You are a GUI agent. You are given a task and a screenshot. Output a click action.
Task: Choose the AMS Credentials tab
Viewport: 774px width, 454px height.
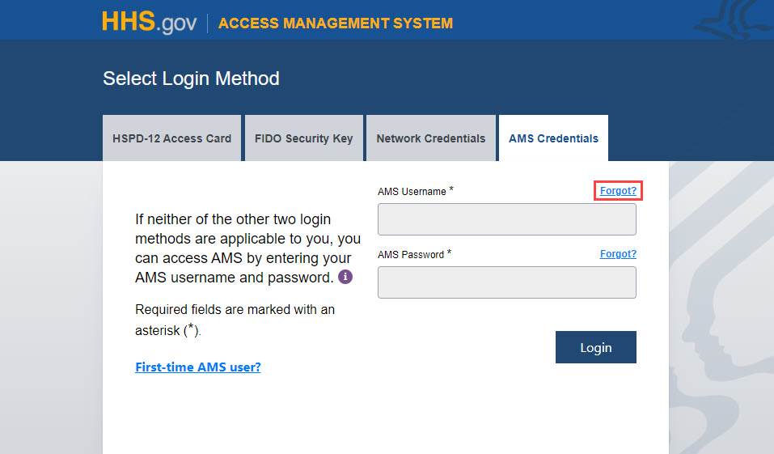pos(553,138)
